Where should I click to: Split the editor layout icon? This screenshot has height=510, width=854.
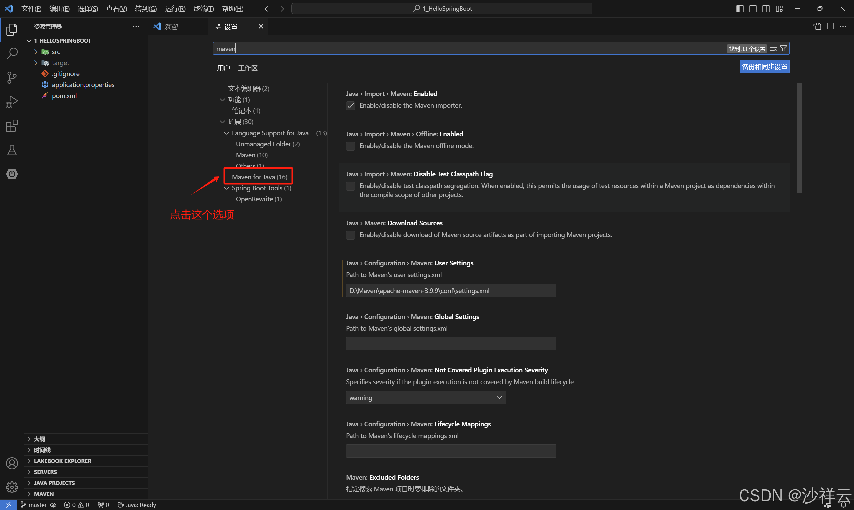830,26
